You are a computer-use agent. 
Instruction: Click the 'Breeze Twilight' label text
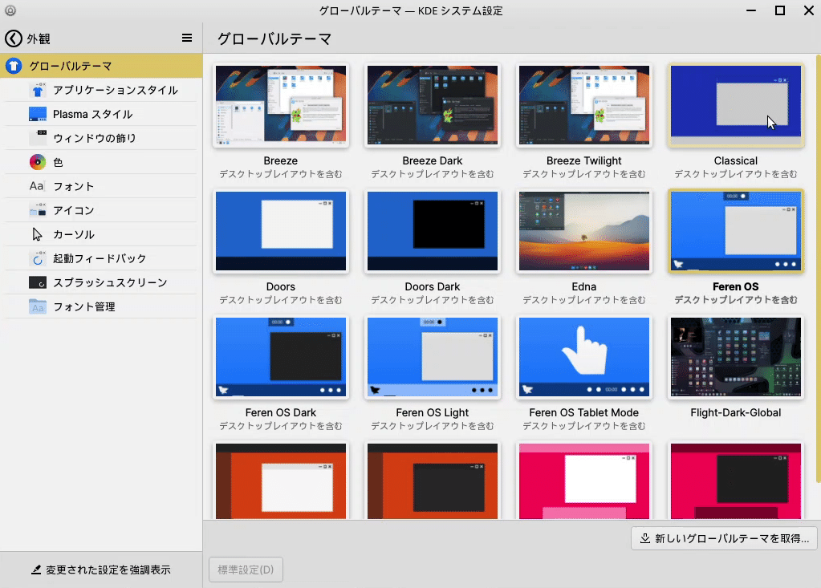pyautogui.click(x=583, y=160)
